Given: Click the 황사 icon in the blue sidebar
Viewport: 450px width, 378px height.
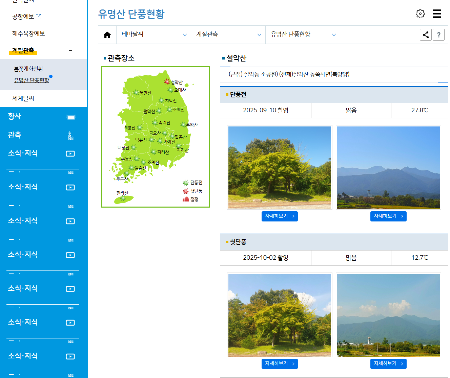Looking at the screenshot, I should coord(70,117).
